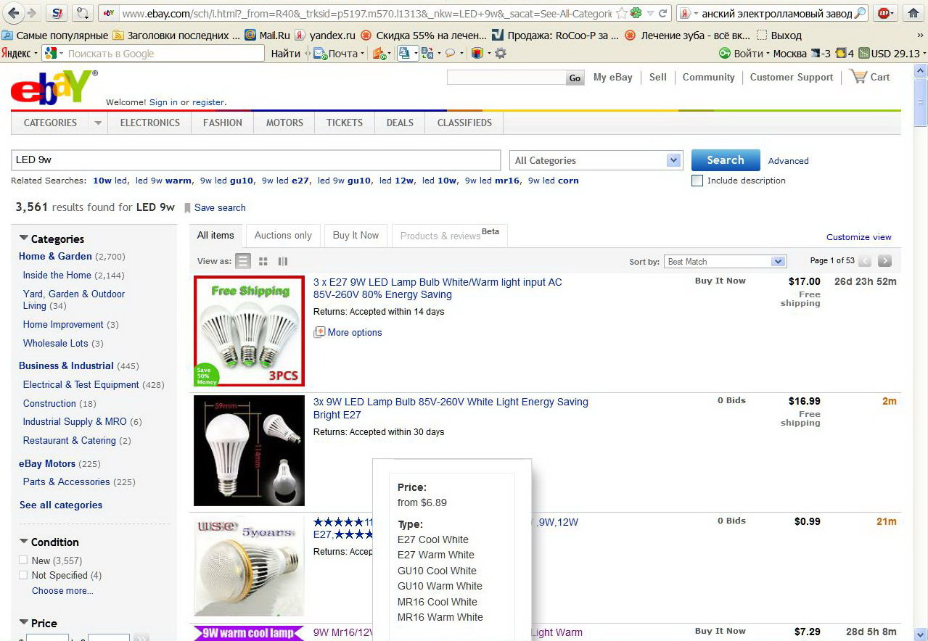Viewport: 928px width, 641px height.
Task: Tick the Not Specified condition checkbox
Action: pos(23,575)
